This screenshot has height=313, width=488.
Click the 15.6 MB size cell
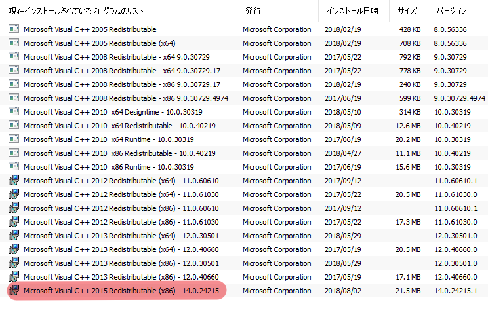[x=408, y=167]
